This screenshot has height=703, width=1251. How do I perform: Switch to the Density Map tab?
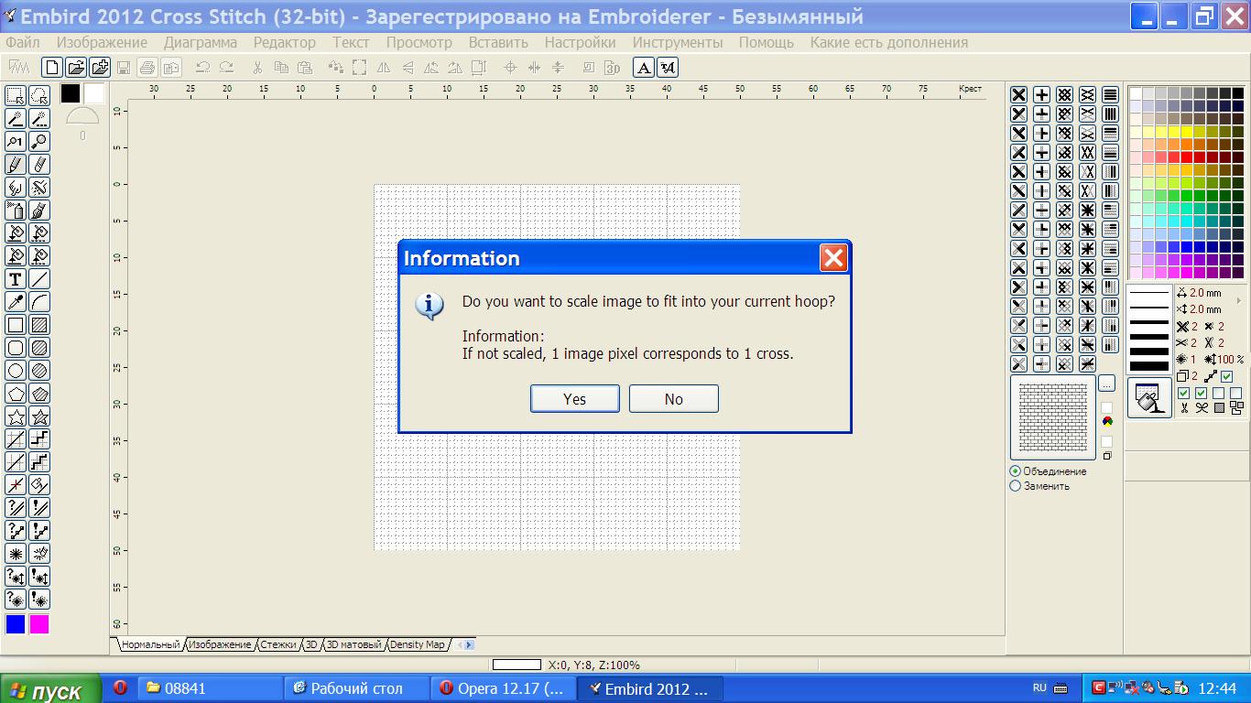417,644
